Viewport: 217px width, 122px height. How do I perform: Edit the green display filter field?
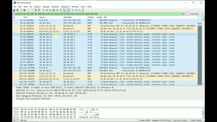click(98, 14)
